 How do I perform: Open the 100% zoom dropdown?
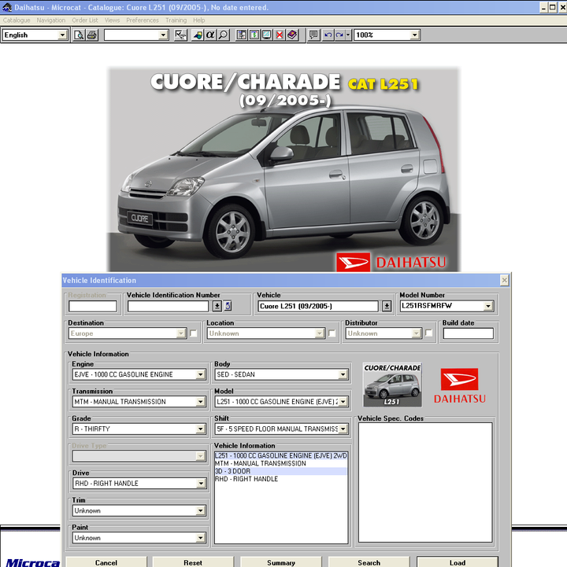tap(414, 35)
